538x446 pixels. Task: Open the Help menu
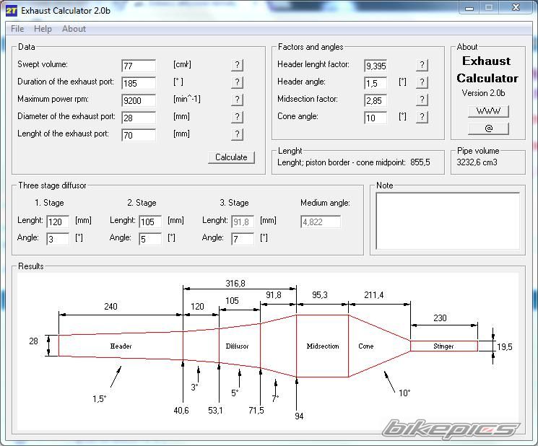[x=43, y=29]
